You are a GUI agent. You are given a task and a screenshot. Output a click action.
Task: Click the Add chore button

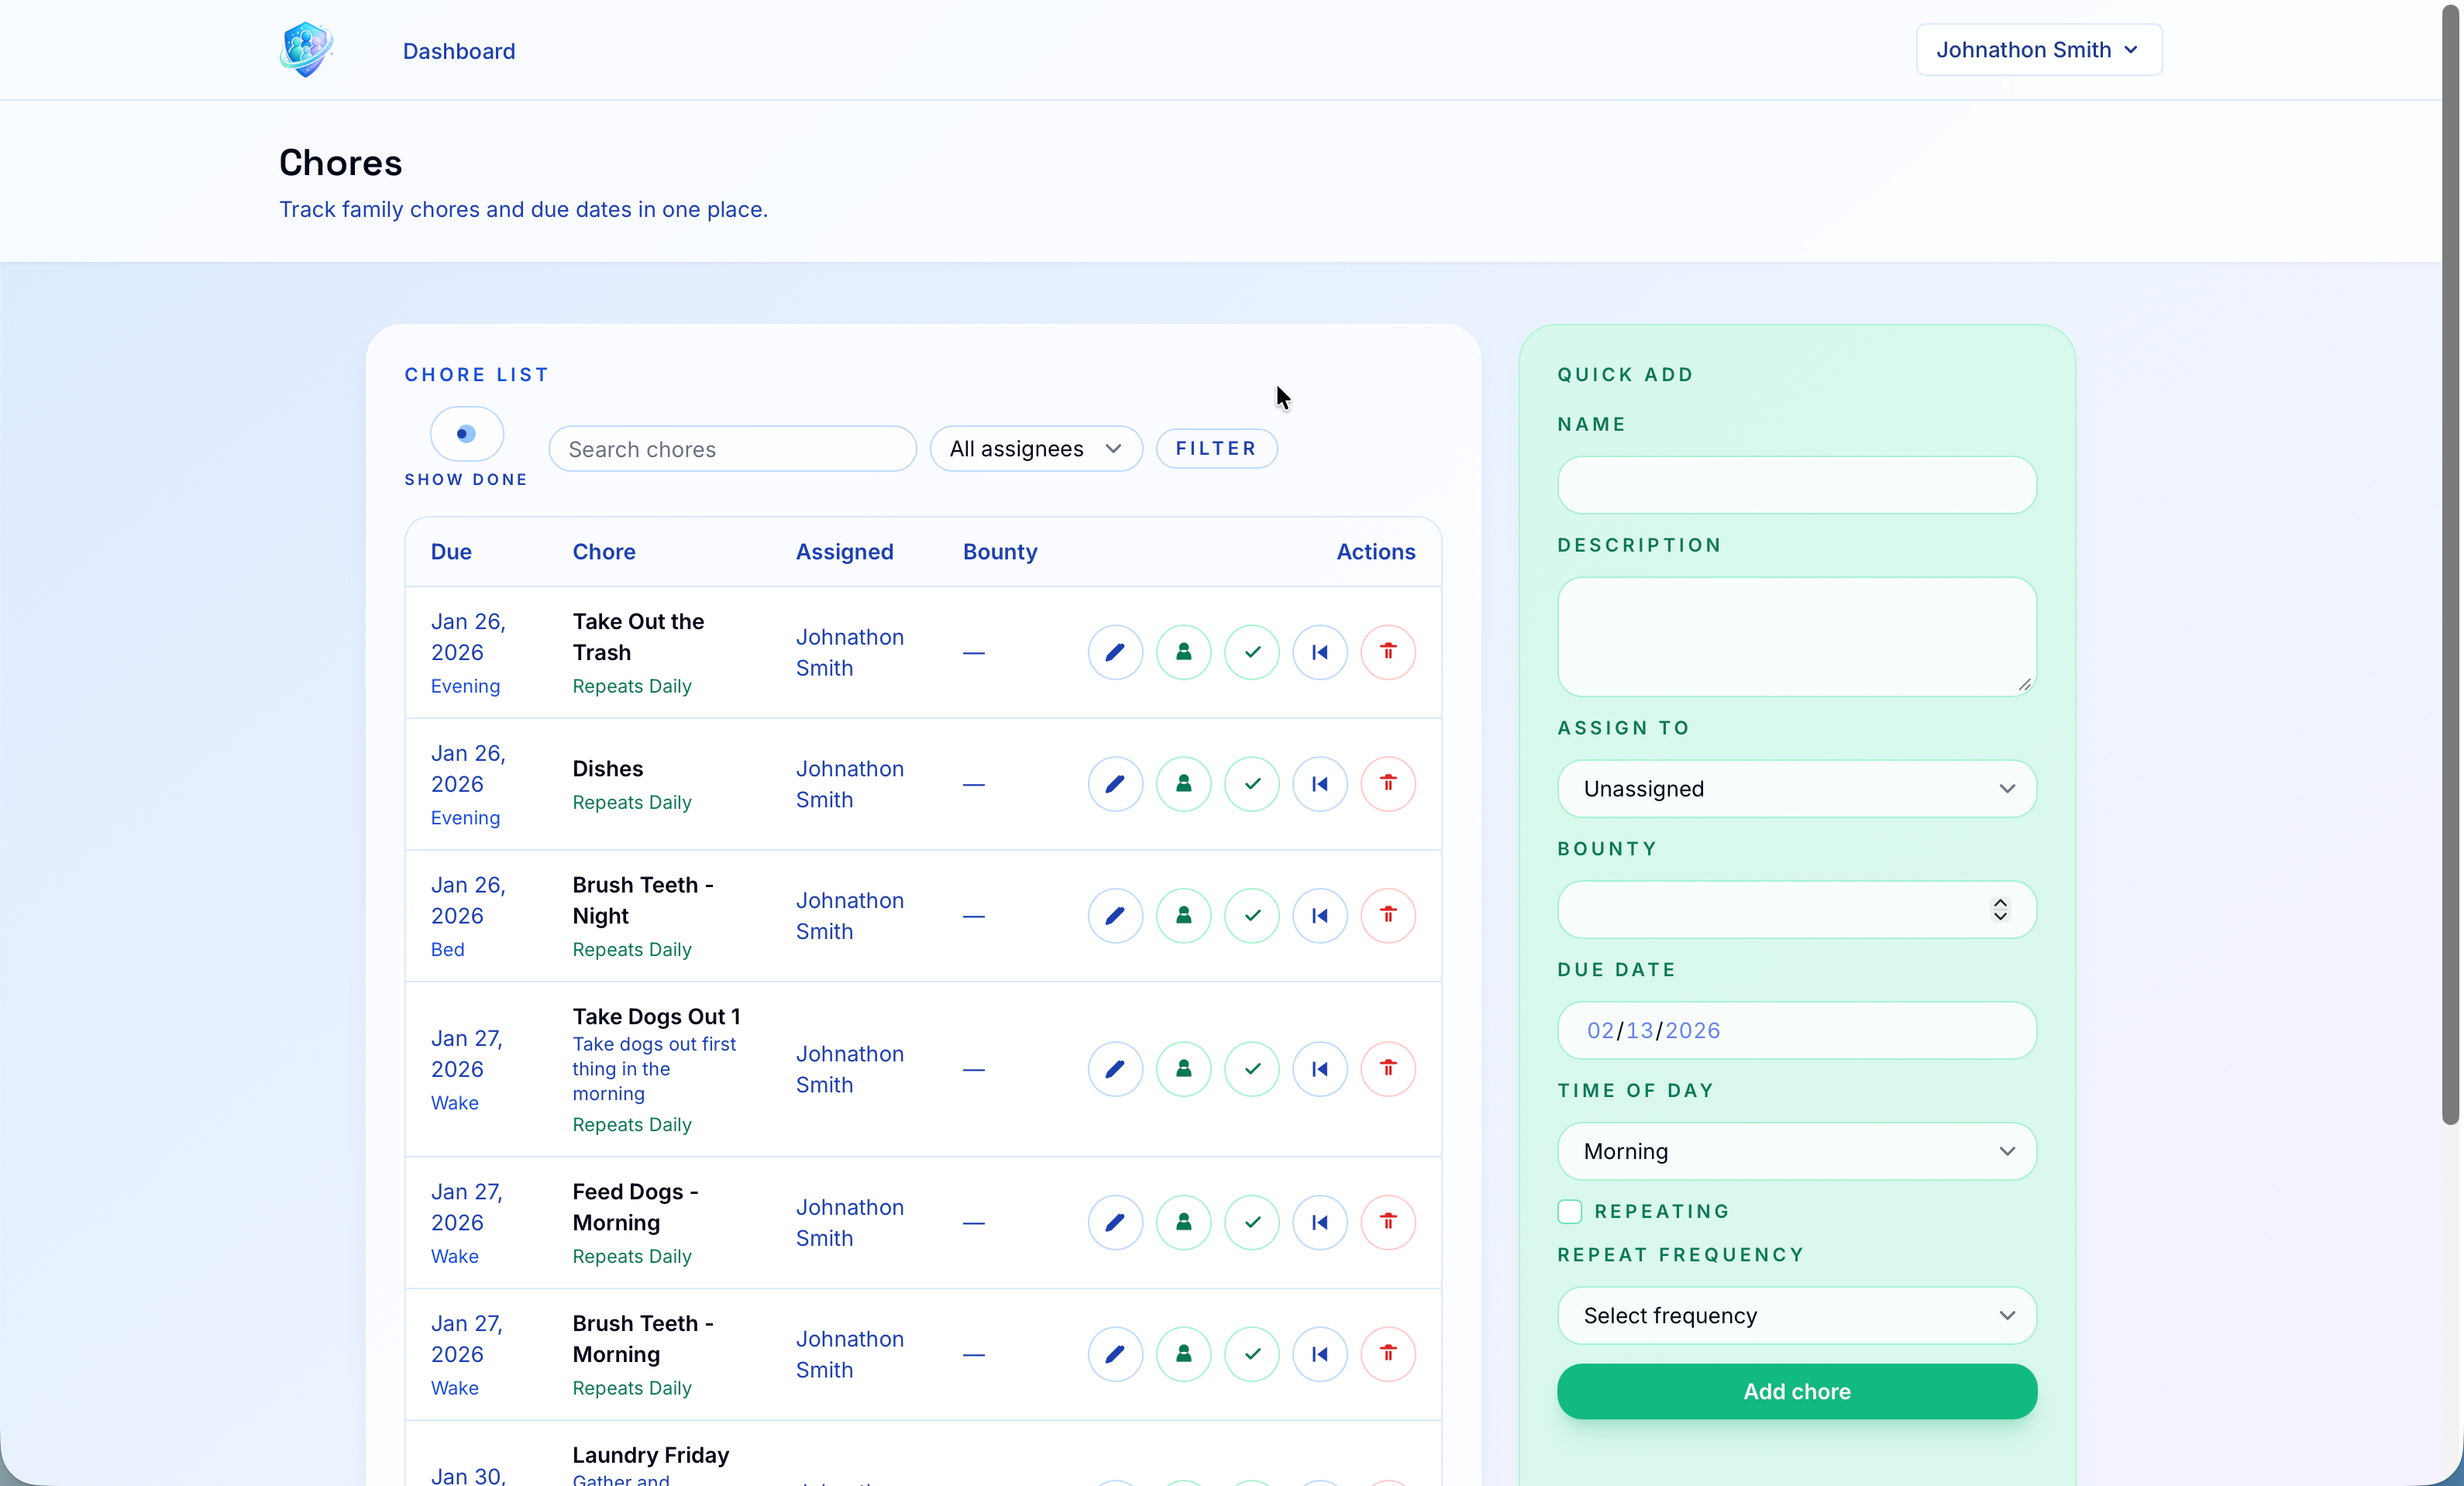coord(1795,1392)
